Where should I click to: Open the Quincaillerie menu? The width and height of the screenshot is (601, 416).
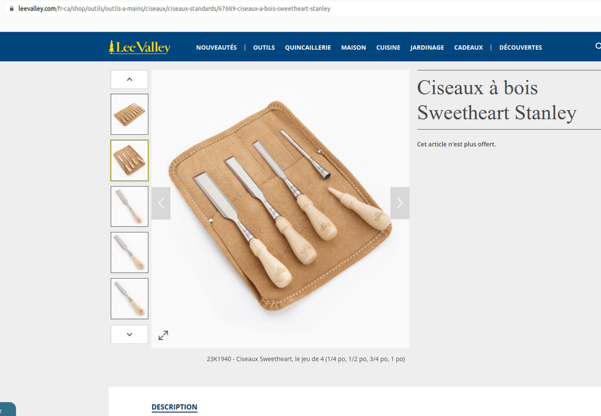coord(308,48)
